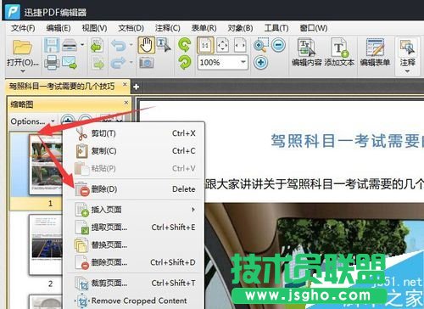
Task: Open the Object (对象) menu
Action: point(240,28)
